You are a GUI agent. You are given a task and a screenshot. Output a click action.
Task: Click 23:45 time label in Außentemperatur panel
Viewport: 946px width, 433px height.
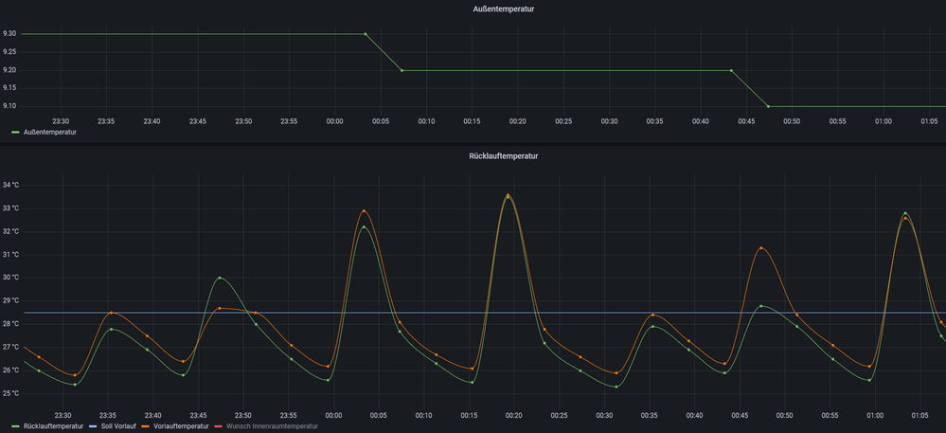[x=197, y=121]
